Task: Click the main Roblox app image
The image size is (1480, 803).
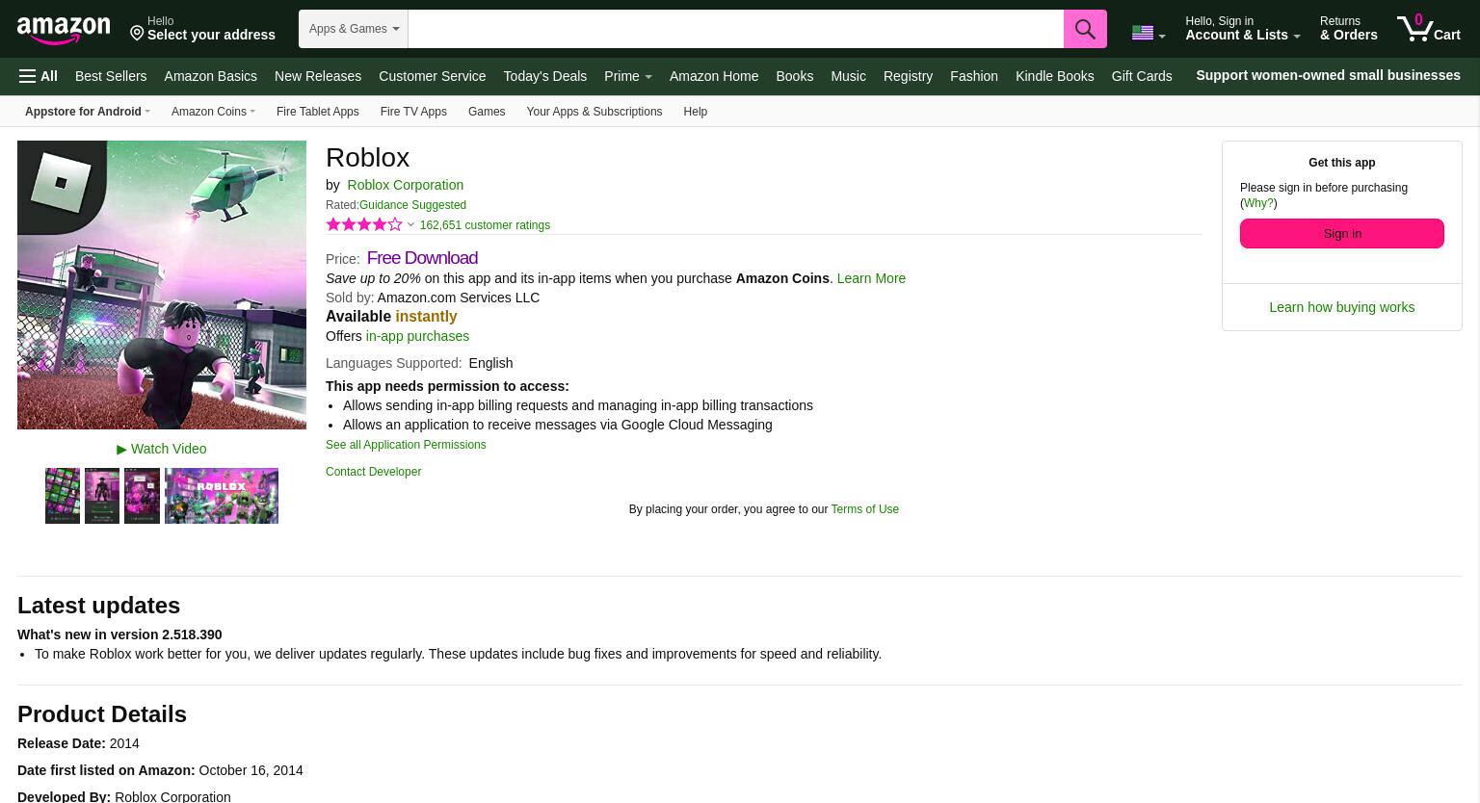Action: 162,285
